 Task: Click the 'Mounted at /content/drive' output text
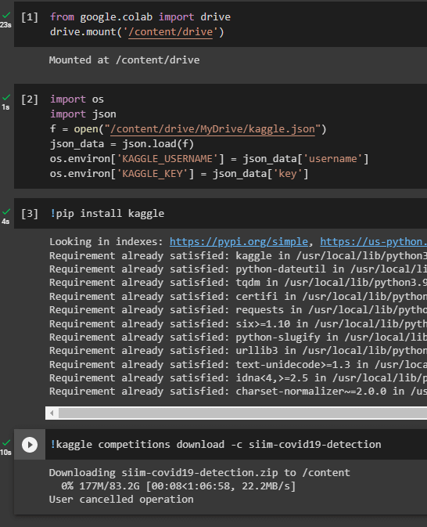124,60
